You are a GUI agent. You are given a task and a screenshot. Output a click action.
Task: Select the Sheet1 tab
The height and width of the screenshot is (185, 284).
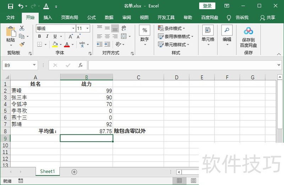pyautogui.click(x=48, y=171)
